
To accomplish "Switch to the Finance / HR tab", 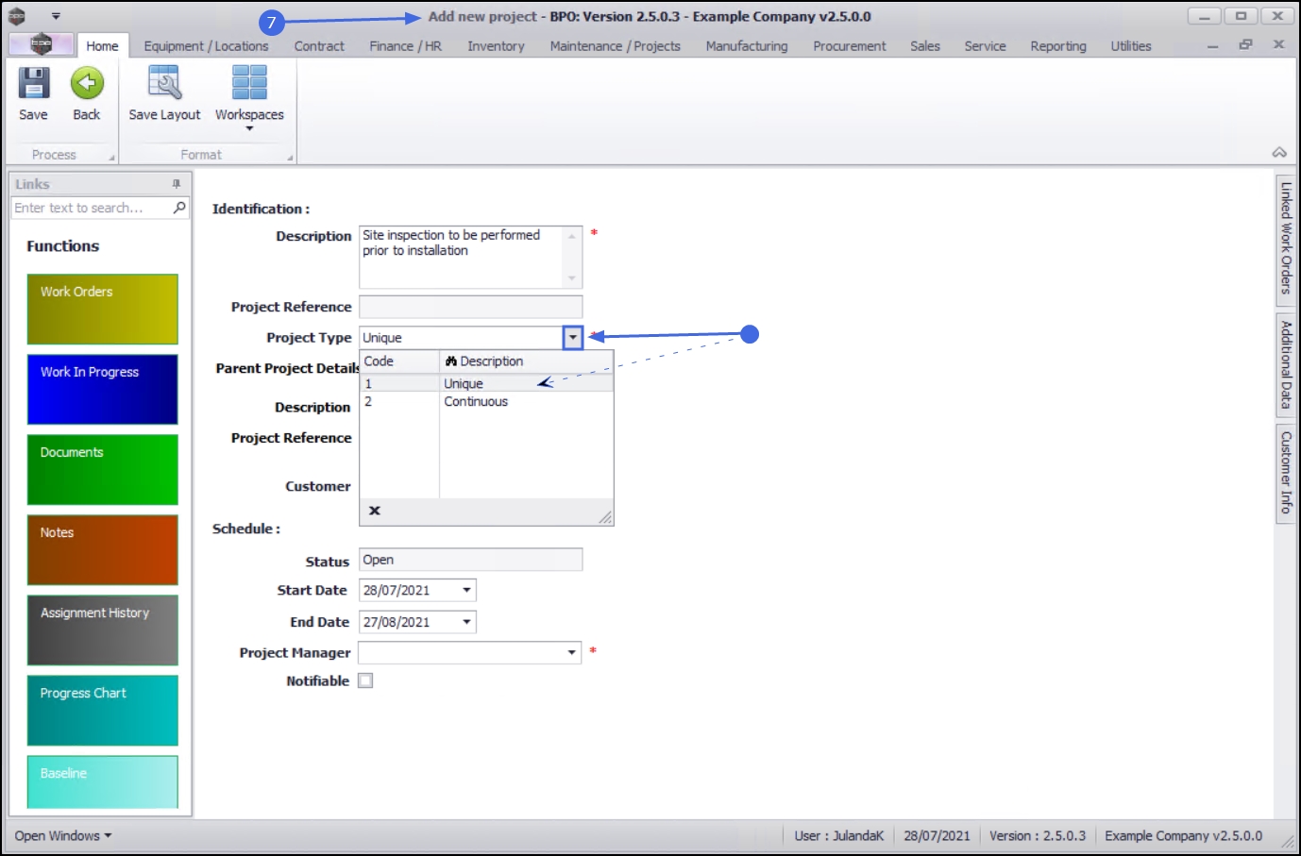I will point(406,46).
